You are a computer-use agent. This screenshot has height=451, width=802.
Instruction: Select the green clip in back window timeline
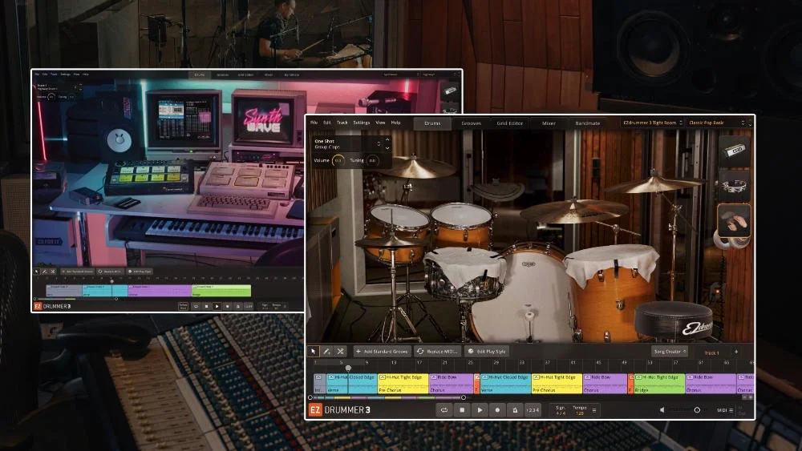pos(221,291)
